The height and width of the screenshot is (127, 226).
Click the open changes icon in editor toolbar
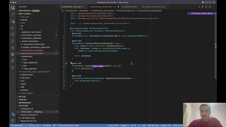pyautogui.click(x=206, y=7)
